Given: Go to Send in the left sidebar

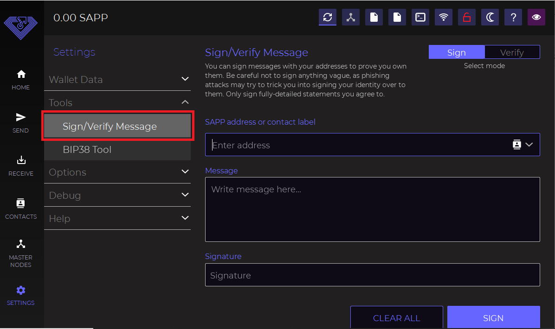Looking at the screenshot, I should pos(21,123).
